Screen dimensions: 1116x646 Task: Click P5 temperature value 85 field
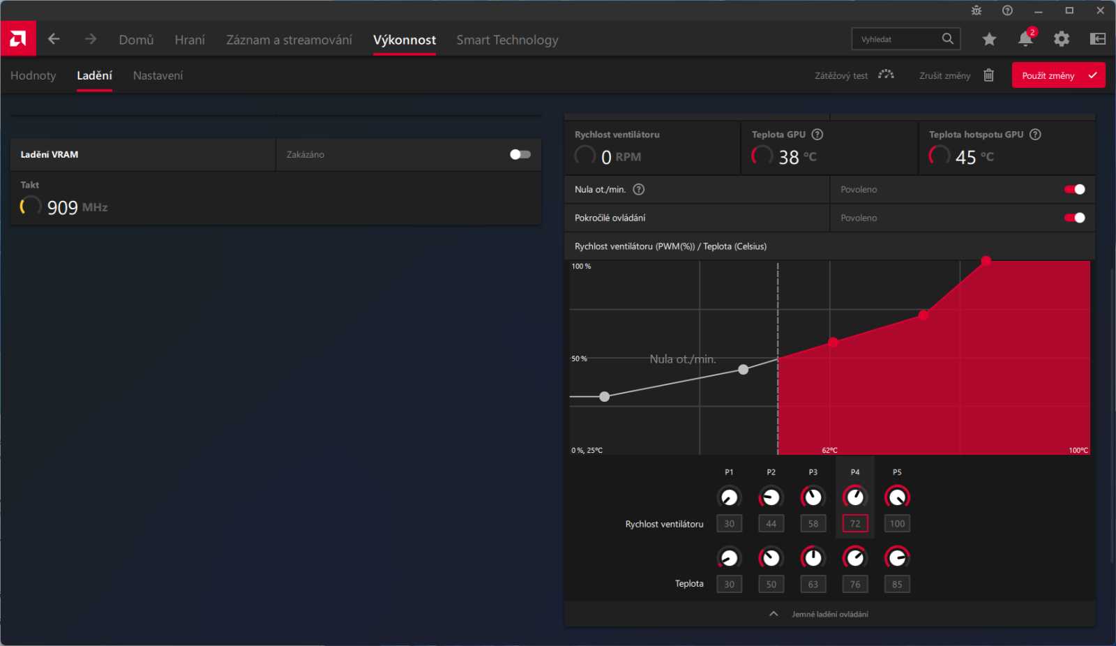click(897, 585)
